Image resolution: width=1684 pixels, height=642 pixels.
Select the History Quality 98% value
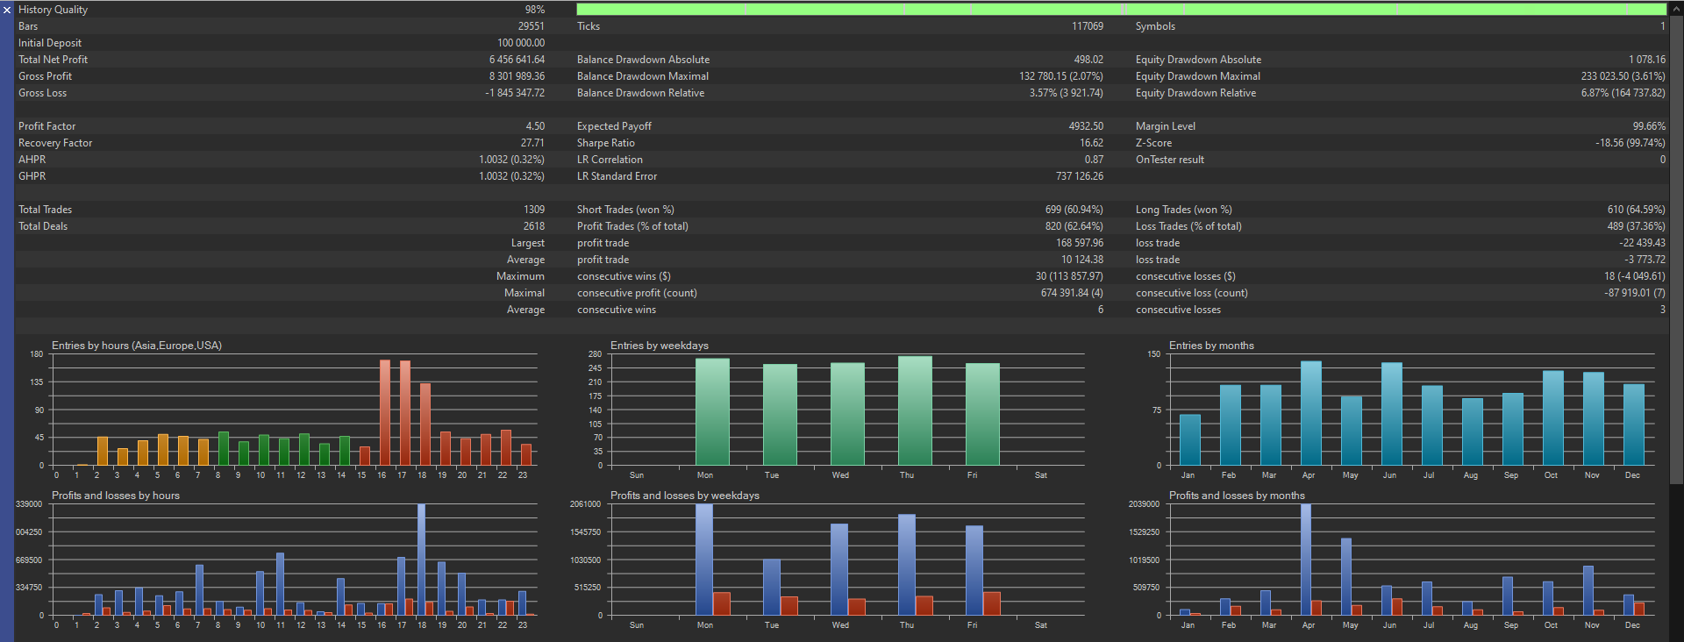pyautogui.click(x=534, y=10)
